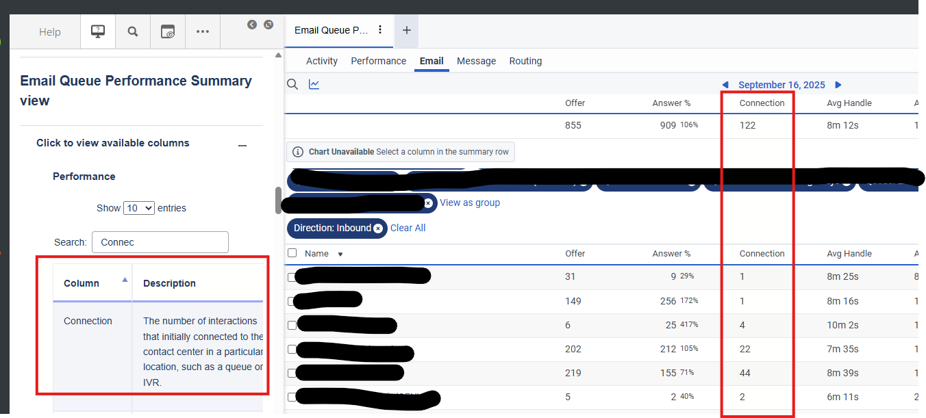This screenshot has width=926, height=418.
Task: Open the resource center monitor icon
Action: (x=98, y=31)
